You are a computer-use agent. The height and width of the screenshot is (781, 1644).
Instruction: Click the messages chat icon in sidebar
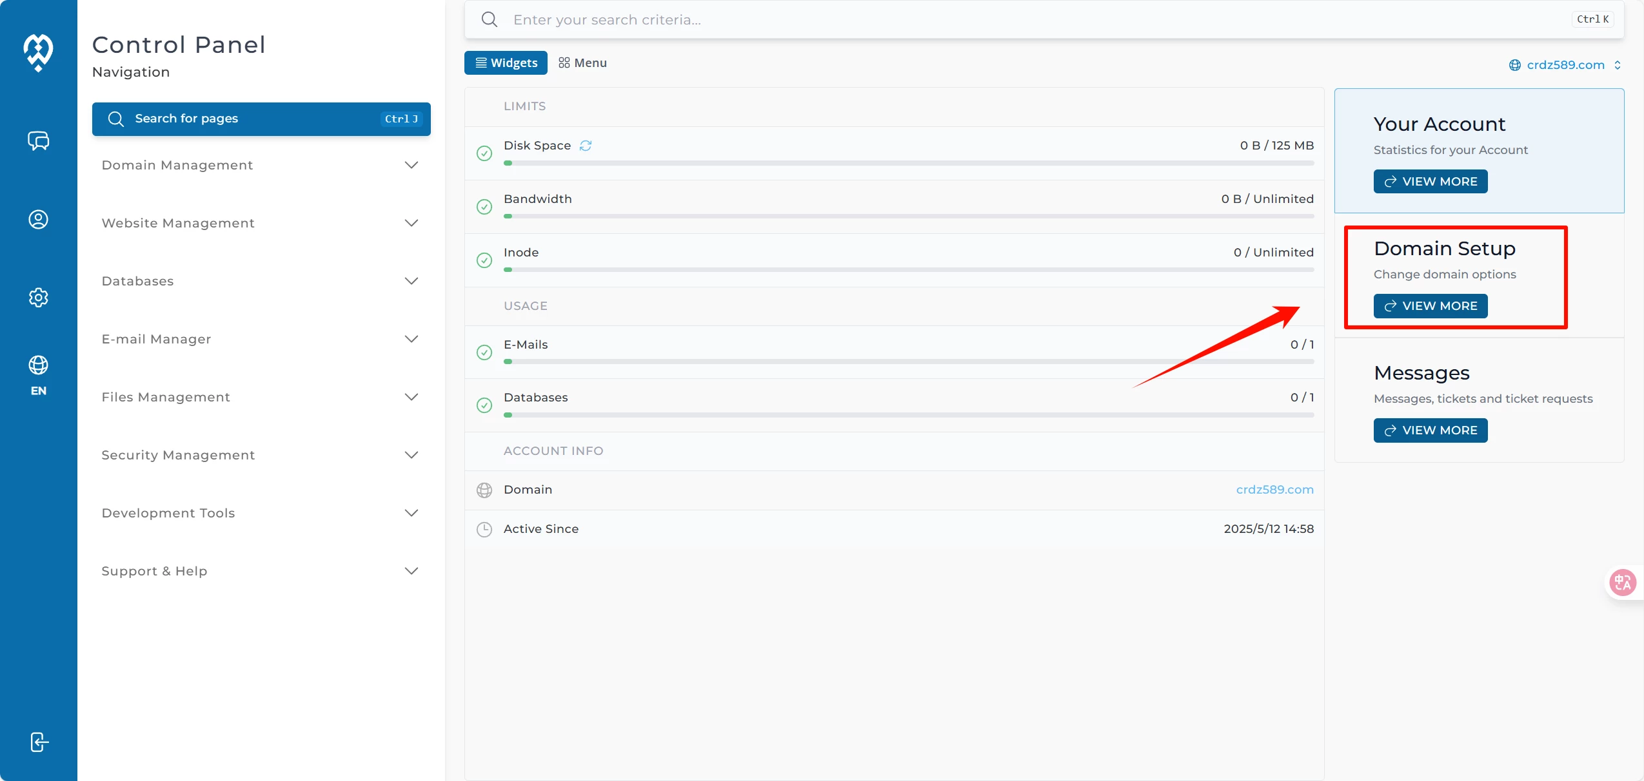pos(38,140)
